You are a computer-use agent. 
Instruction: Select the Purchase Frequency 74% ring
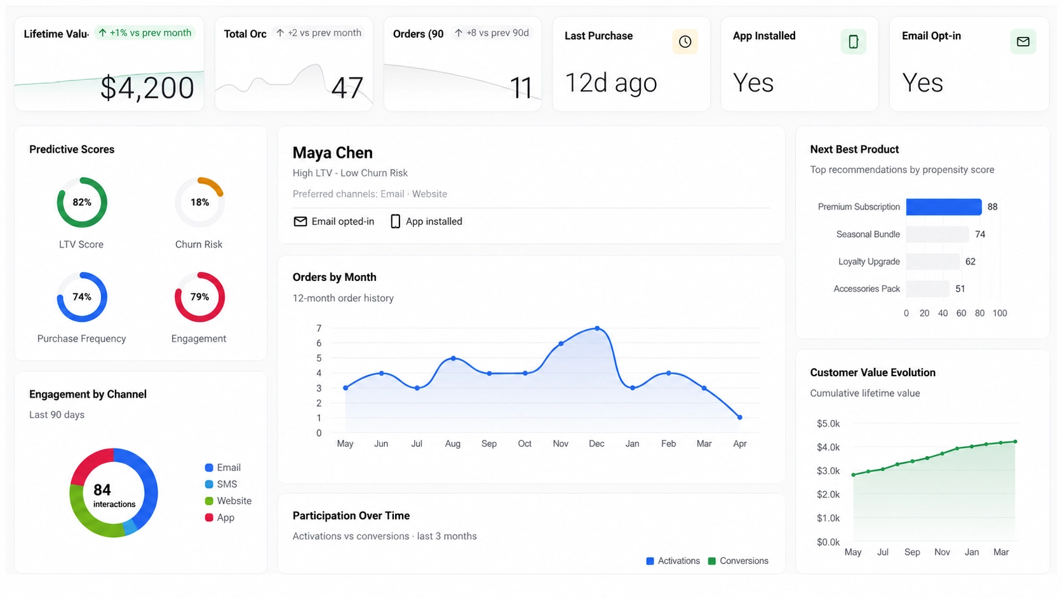tap(82, 297)
